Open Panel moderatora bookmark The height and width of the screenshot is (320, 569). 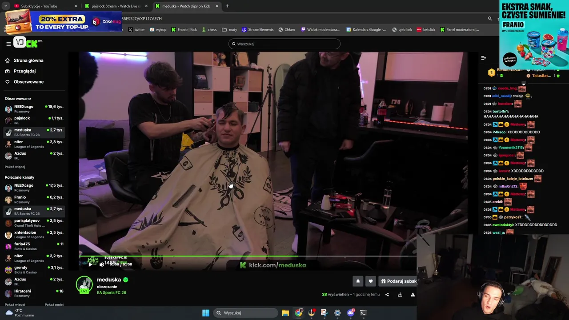[460, 30]
